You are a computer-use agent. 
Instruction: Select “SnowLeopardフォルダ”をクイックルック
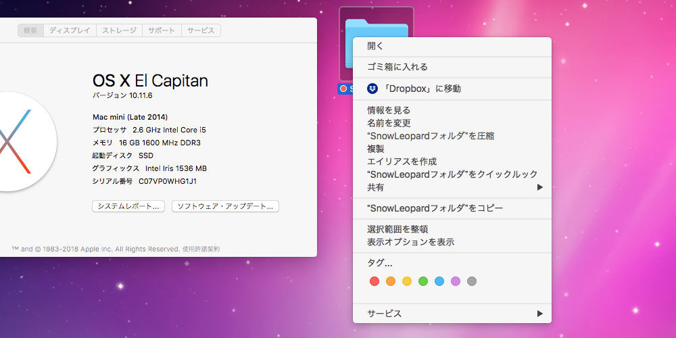(452, 174)
